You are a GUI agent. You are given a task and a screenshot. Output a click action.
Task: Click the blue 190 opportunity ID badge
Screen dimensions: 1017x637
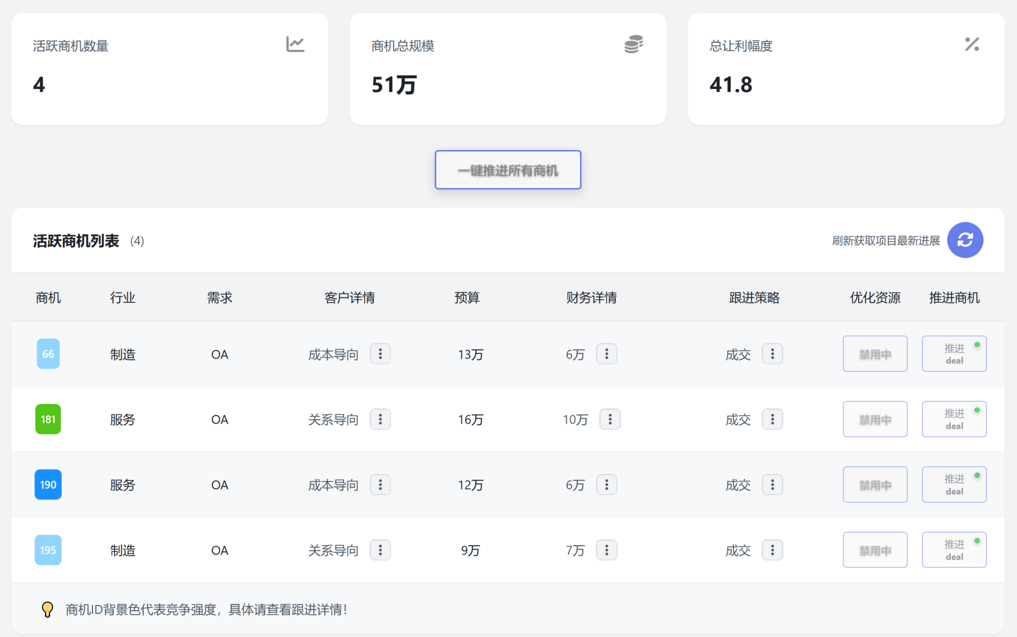[48, 485]
